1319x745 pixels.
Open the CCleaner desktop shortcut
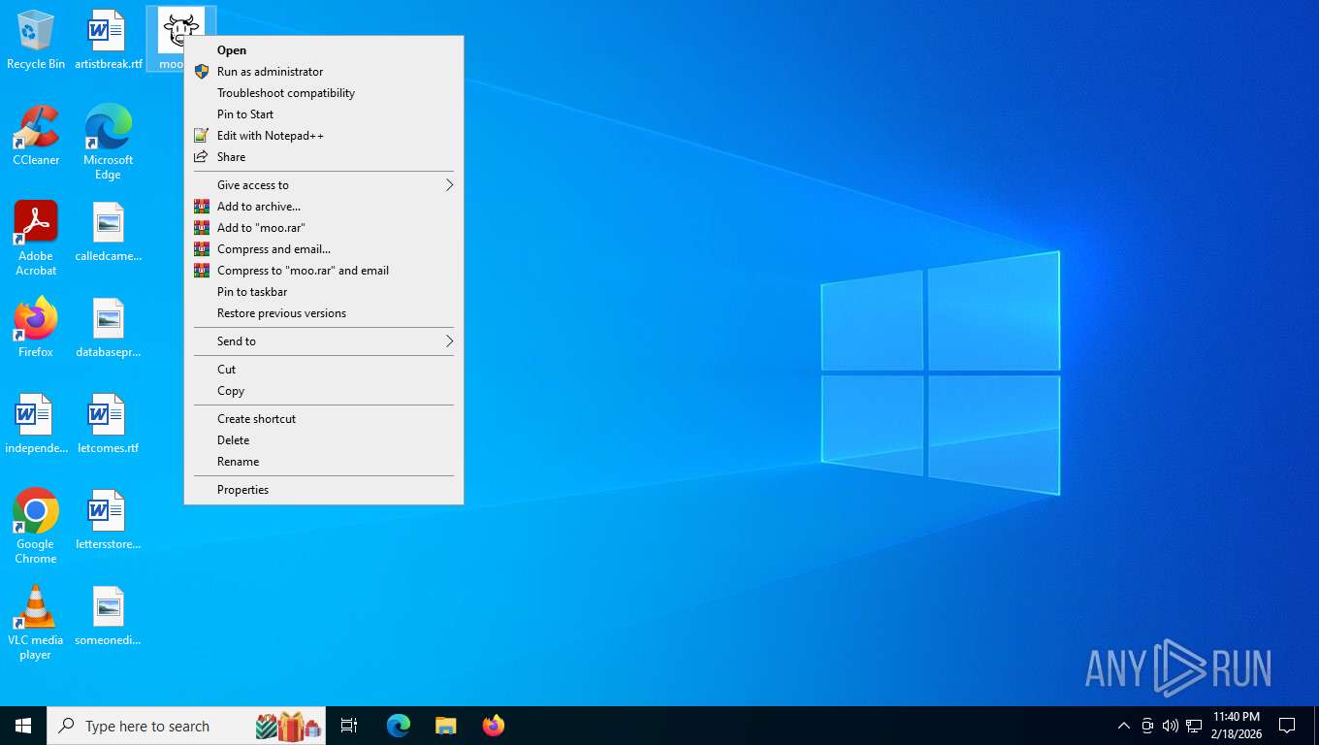click(x=36, y=136)
